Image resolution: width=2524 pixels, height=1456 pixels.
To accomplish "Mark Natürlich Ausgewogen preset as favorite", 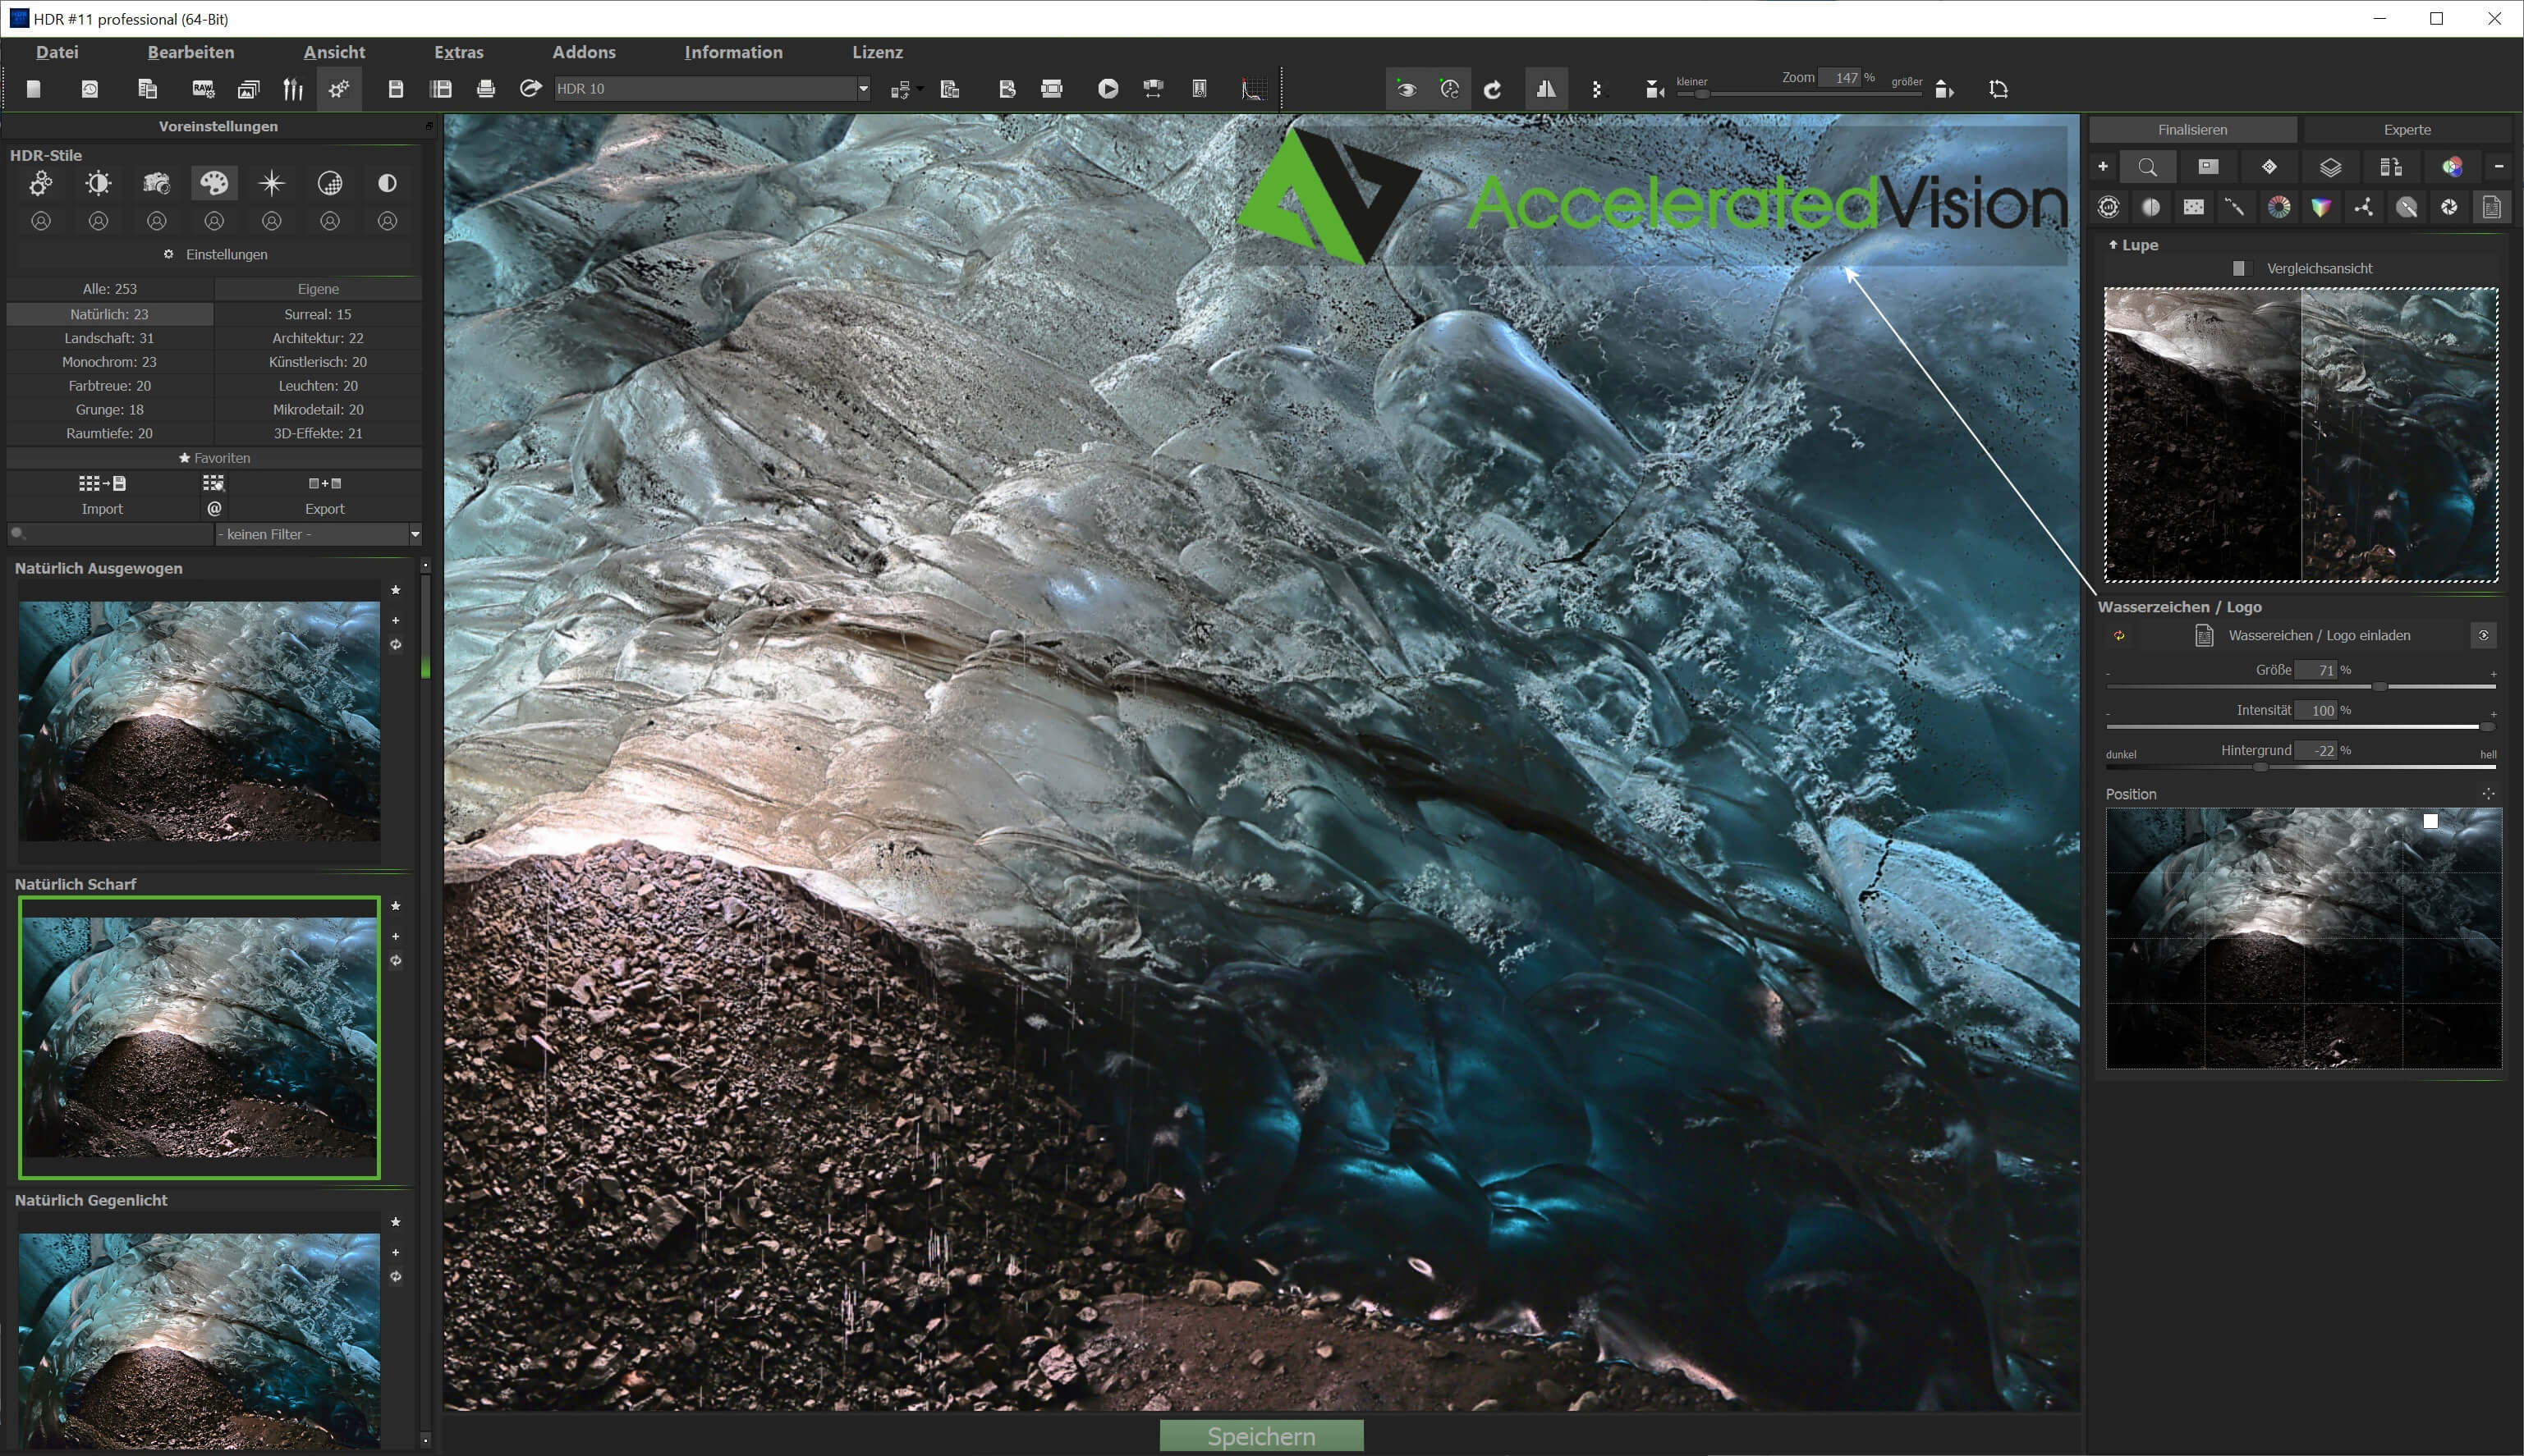I will point(396,590).
